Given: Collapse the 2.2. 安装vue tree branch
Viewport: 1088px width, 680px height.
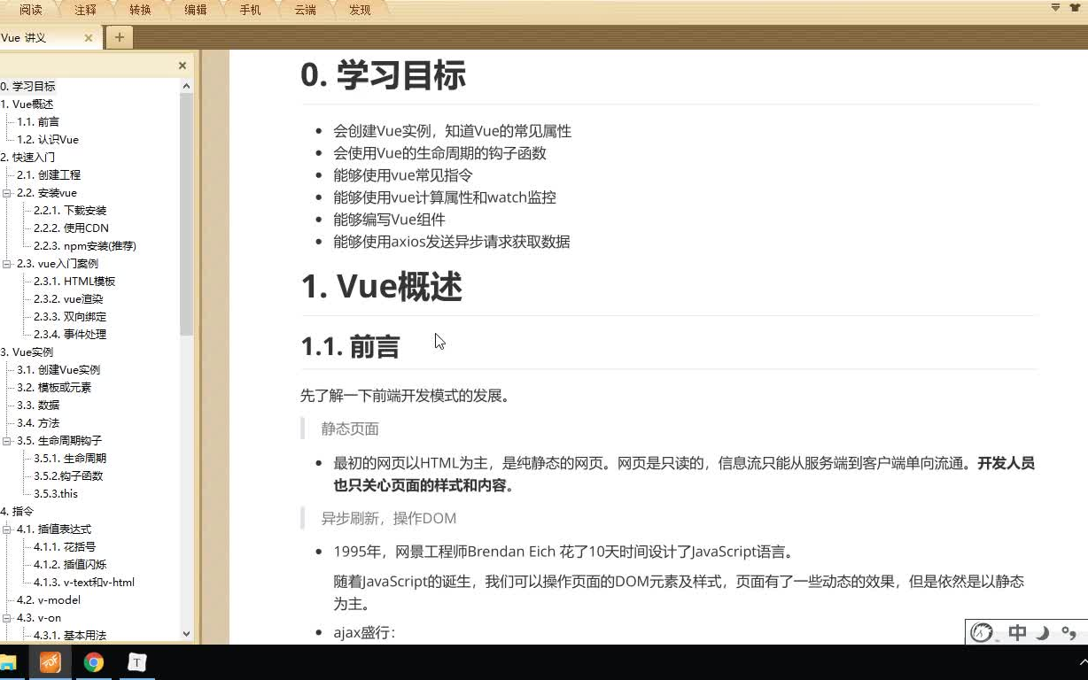Looking at the screenshot, I should point(7,192).
